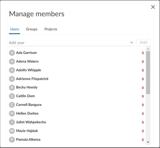Click trash icon next to Cornell Bangura
Viewport: 160px width, 148px height.
143,105
